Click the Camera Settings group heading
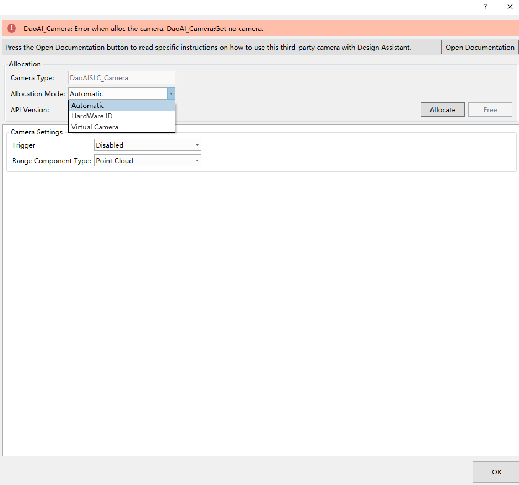This screenshot has width=519, height=485. [x=37, y=132]
